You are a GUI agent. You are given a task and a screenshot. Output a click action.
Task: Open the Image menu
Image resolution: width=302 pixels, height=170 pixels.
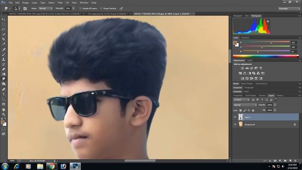click(x=25, y=3)
